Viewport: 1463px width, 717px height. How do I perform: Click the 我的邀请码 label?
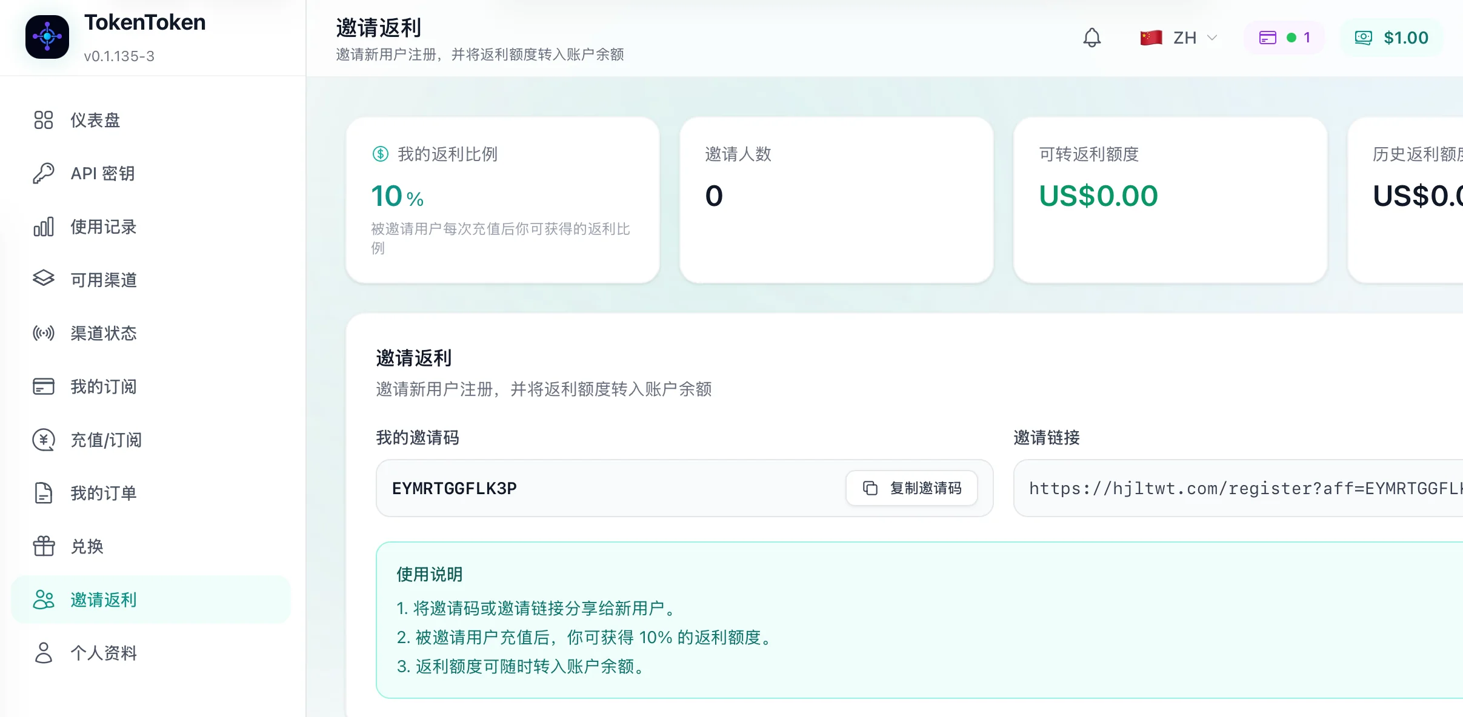tap(418, 437)
